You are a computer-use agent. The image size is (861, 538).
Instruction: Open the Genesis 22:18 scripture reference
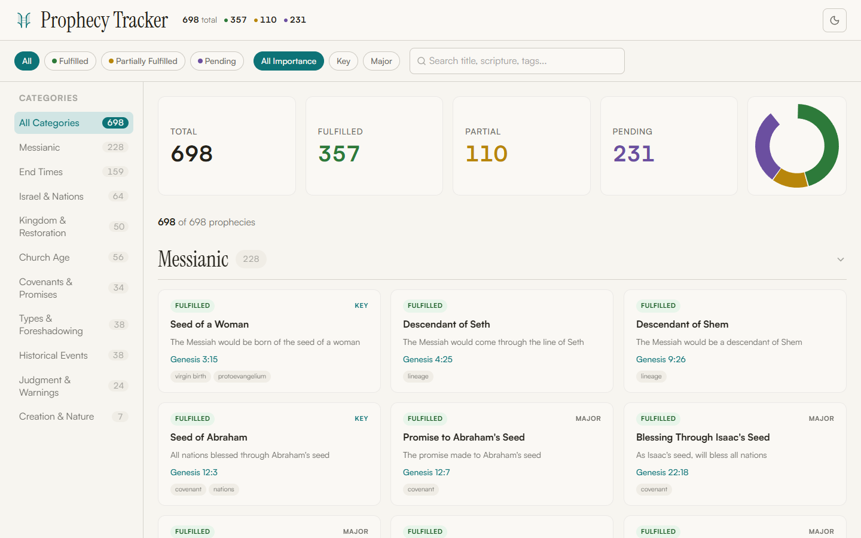[662, 472]
